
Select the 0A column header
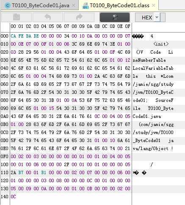[x=89, y=26]
